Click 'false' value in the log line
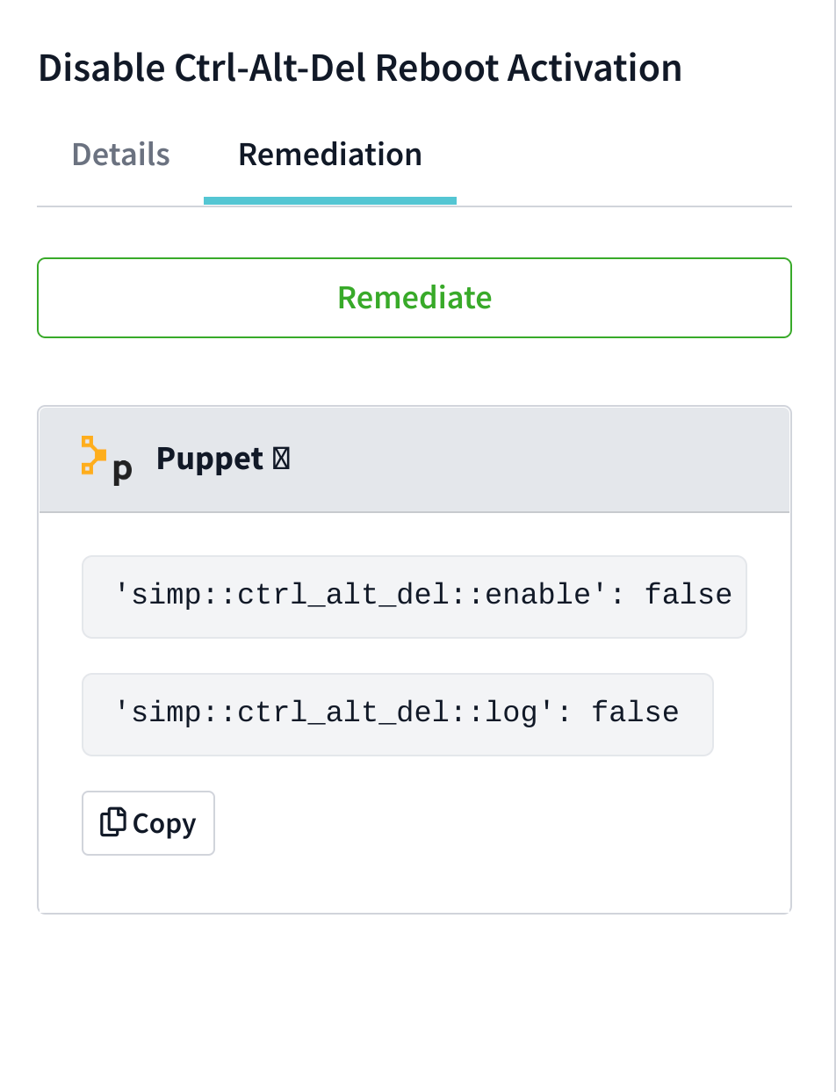The height and width of the screenshot is (1092, 836). [x=636, y=712]
